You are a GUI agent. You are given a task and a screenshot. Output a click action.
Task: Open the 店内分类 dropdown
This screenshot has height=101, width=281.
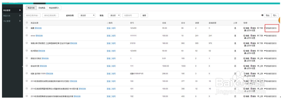click(x=87, y=15)
